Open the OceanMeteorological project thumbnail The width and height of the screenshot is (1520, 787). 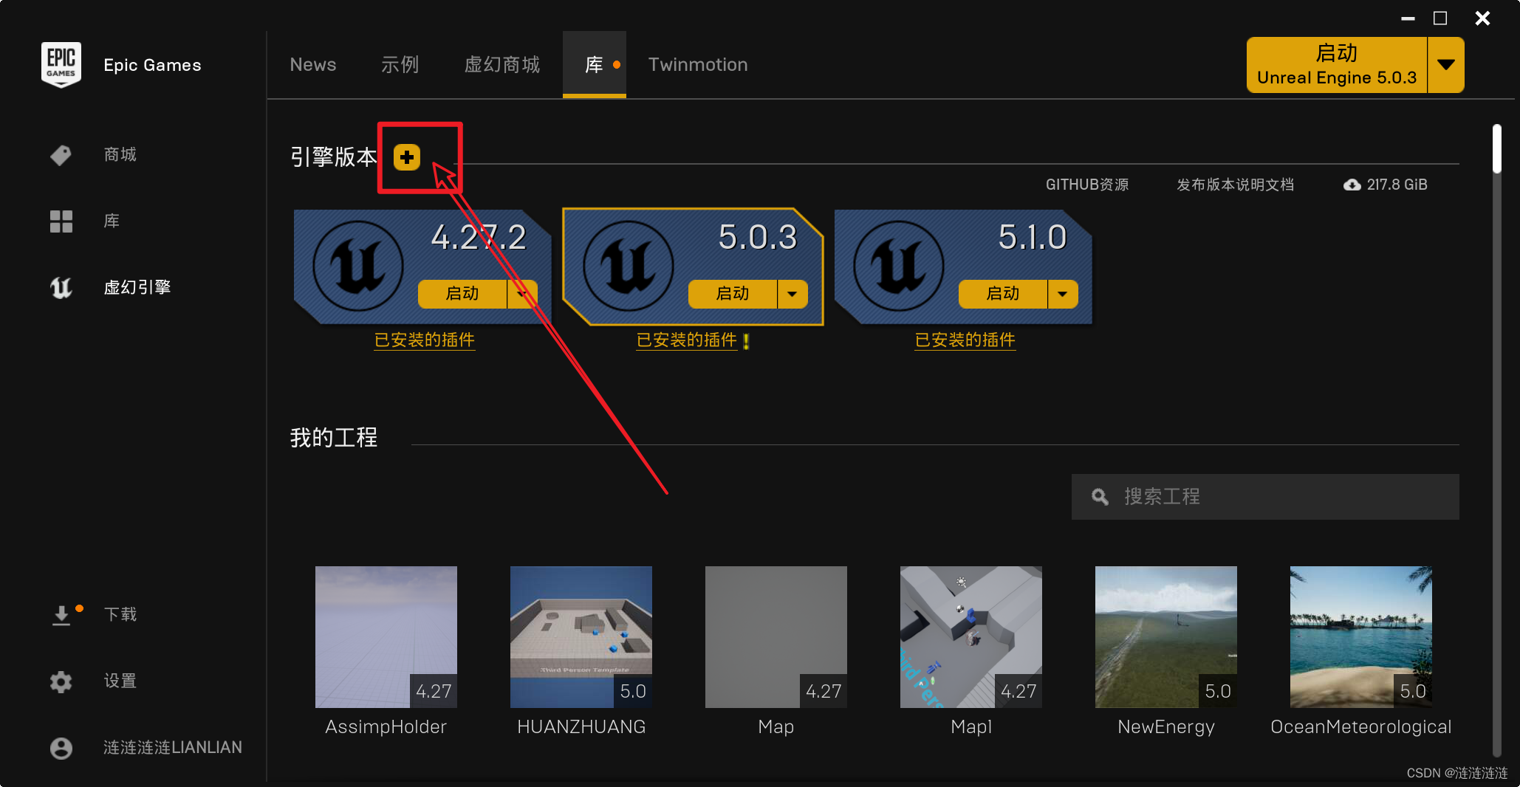(1361, 637)
